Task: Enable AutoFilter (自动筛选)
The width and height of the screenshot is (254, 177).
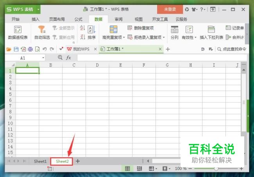Action: [x=42, y=32]
